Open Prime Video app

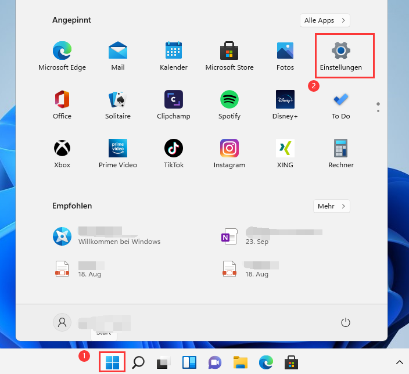(118, 153)
